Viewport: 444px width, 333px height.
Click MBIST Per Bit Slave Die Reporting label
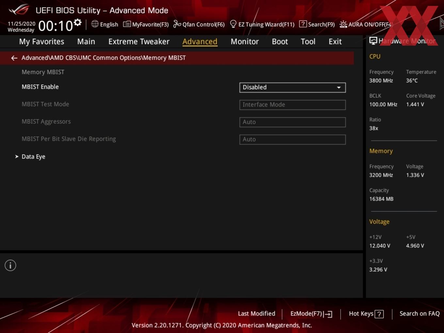click(69, 139)
